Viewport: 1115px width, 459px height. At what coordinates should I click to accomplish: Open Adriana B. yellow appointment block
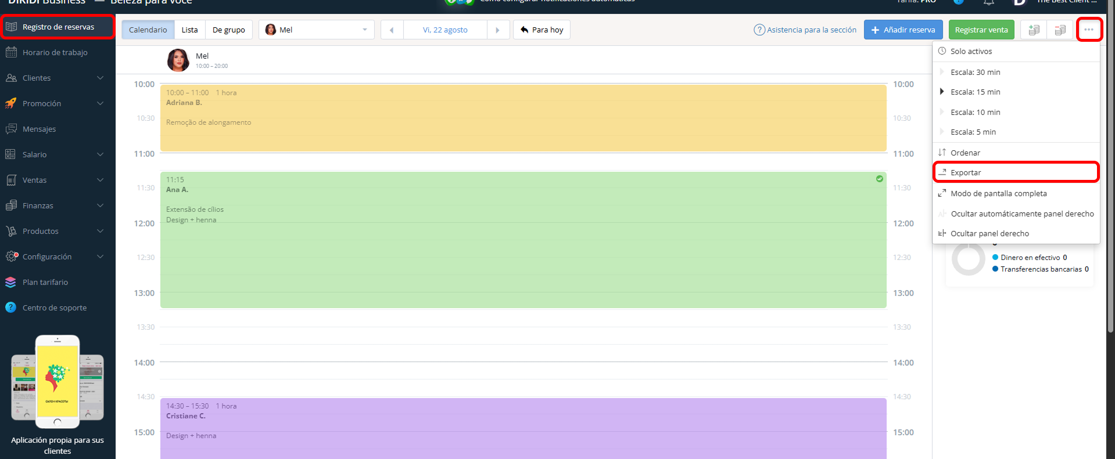coord(523,118)
